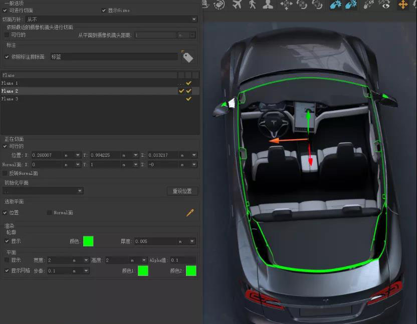Pick plane with the orange eyedropper icon

(190, 213)
